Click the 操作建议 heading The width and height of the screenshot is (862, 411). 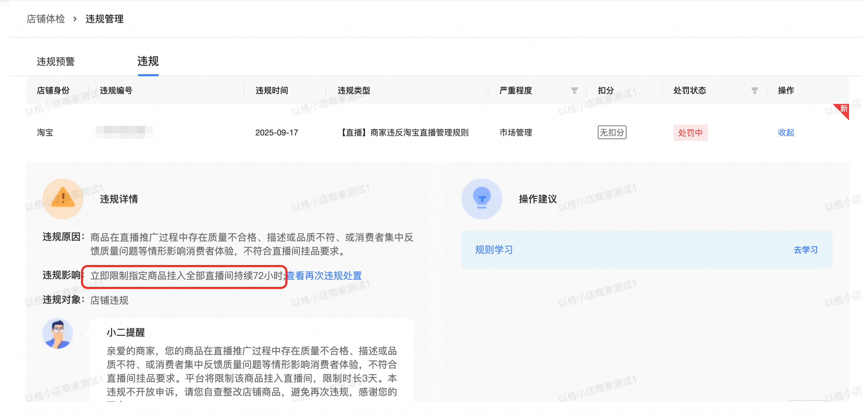pyautogui.click(x=538, y=199)
